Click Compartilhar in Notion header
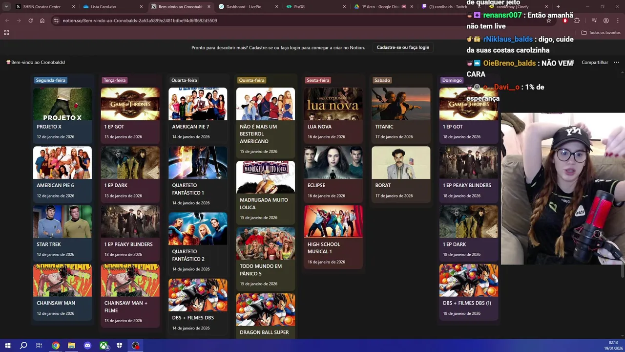This screenshot has width=625, height=352. point(595,63)
